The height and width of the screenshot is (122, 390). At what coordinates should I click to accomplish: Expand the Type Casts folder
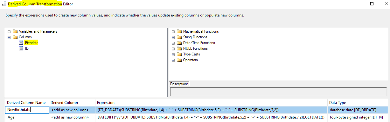click(x=173, y=55)
